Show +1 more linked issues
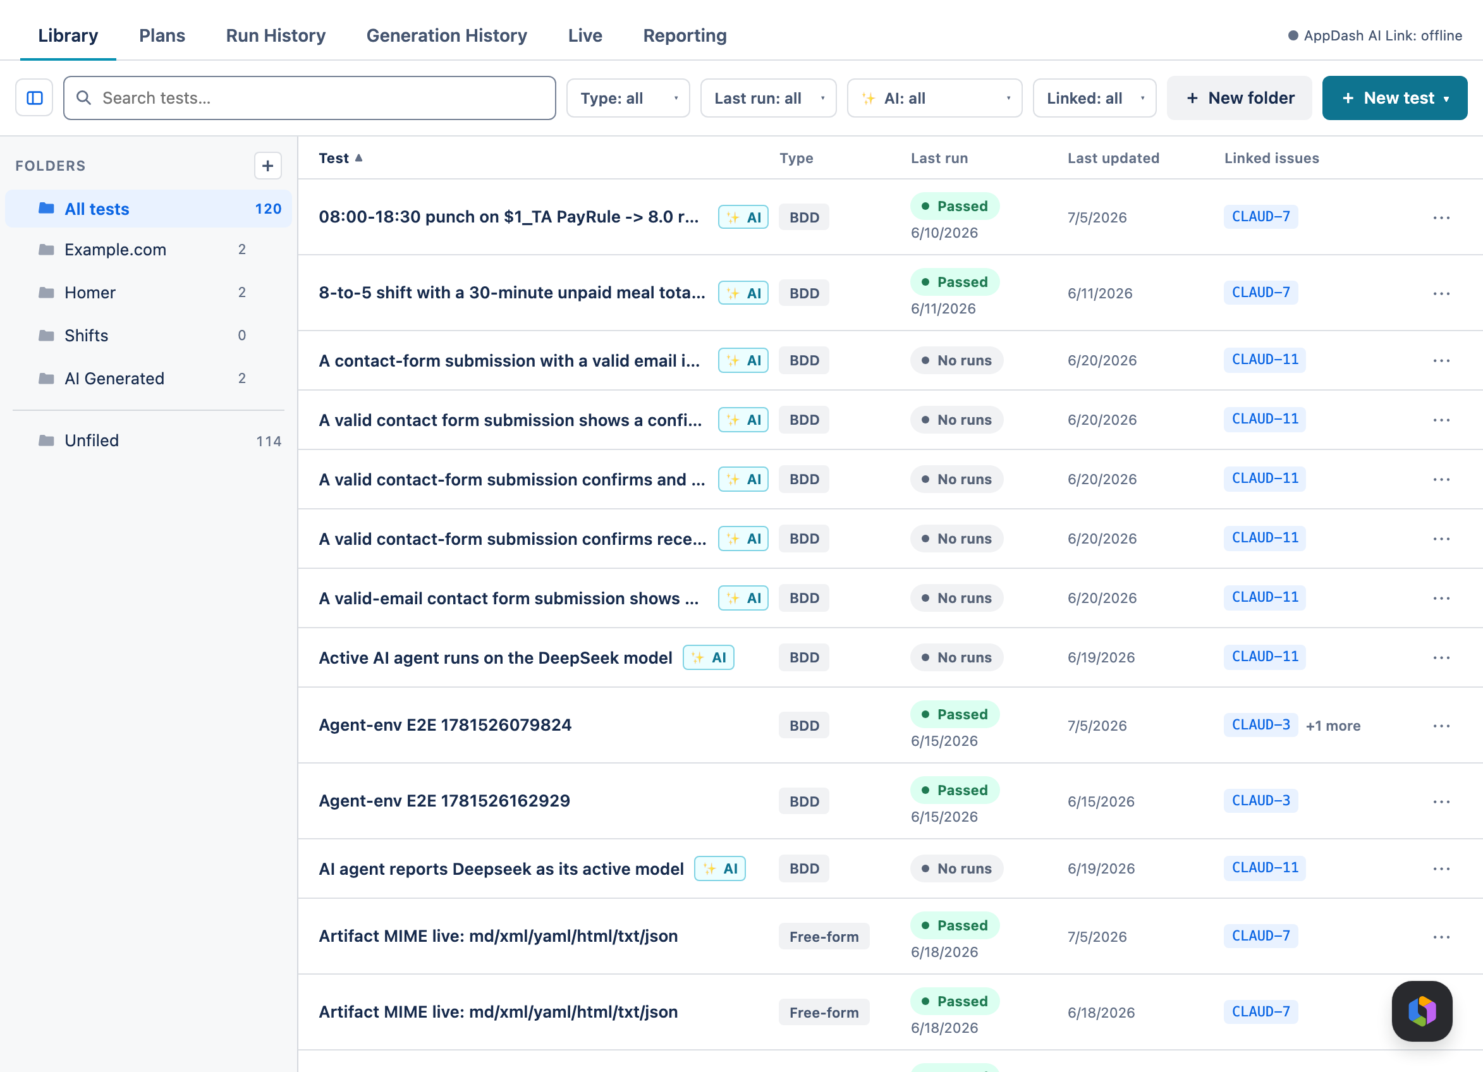This screenshot has height=1072, width=1483. (1333, 726)
